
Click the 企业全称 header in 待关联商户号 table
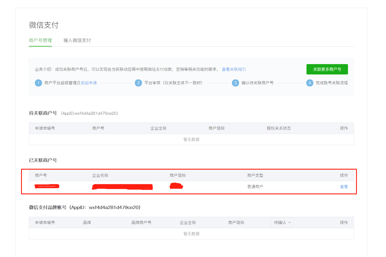click(158, 128)
